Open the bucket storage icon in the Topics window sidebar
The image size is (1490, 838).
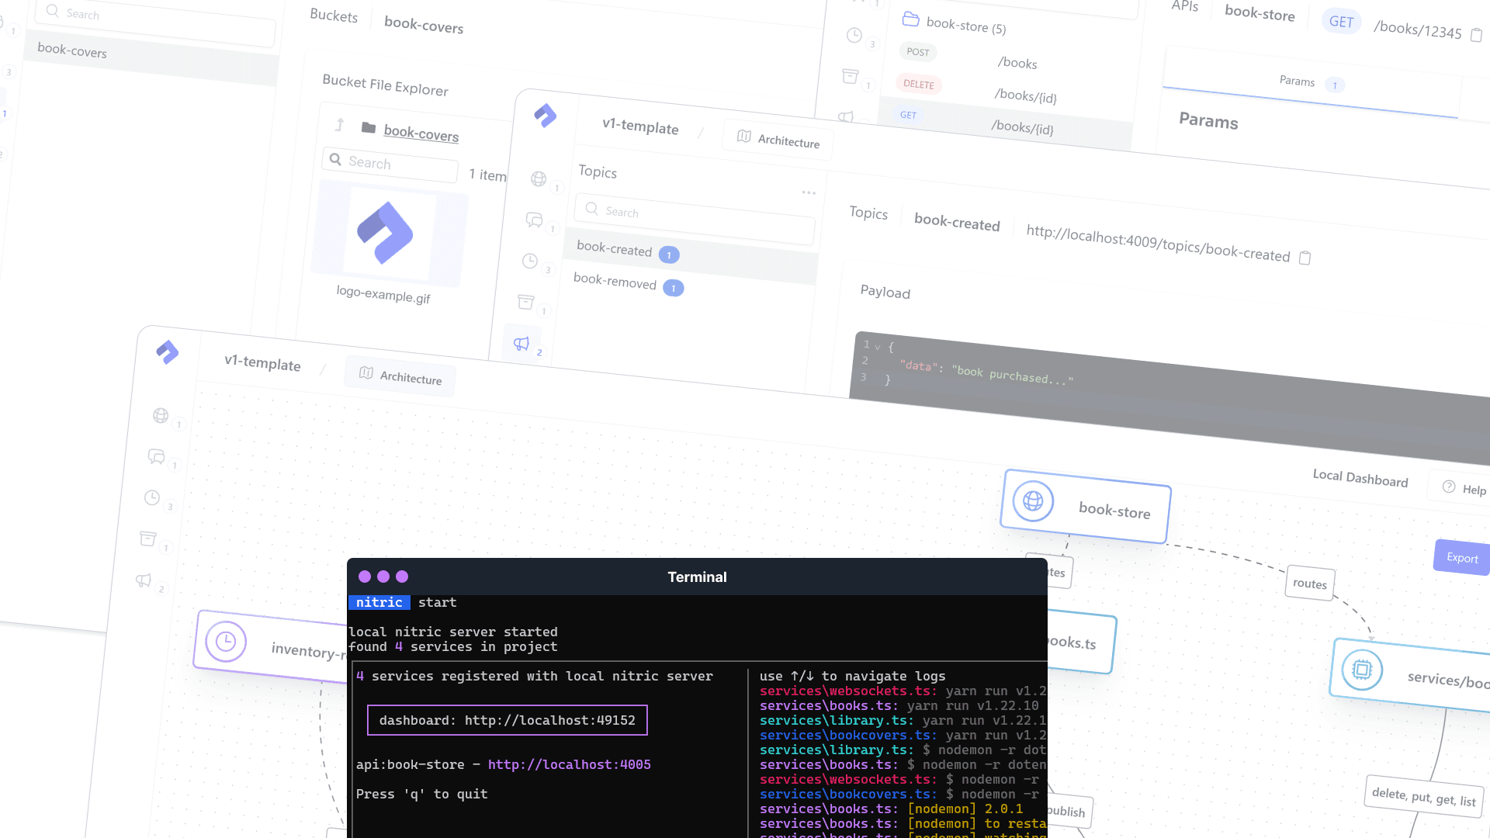tap(526, 302)
